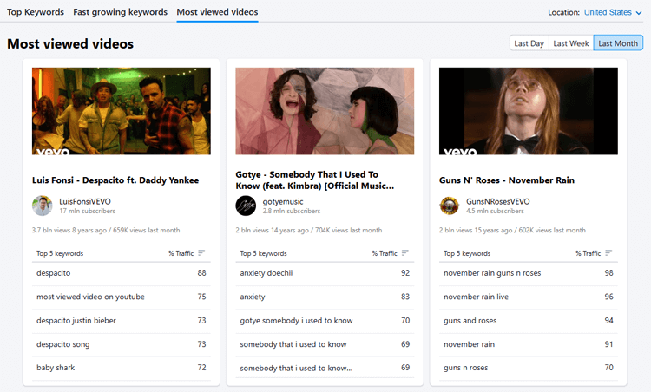Screen dimensions: 651x392
Task: Click 'baby shark' keyword
Action: coord(56,368)
